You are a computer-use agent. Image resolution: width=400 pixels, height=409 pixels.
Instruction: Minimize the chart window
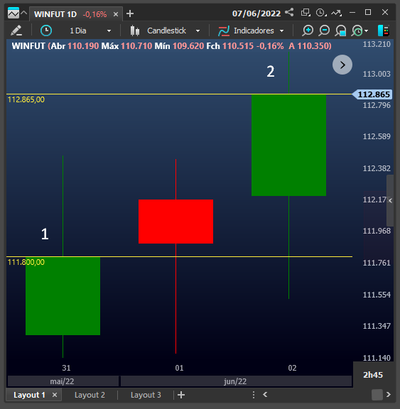click(x=352, y=12)
